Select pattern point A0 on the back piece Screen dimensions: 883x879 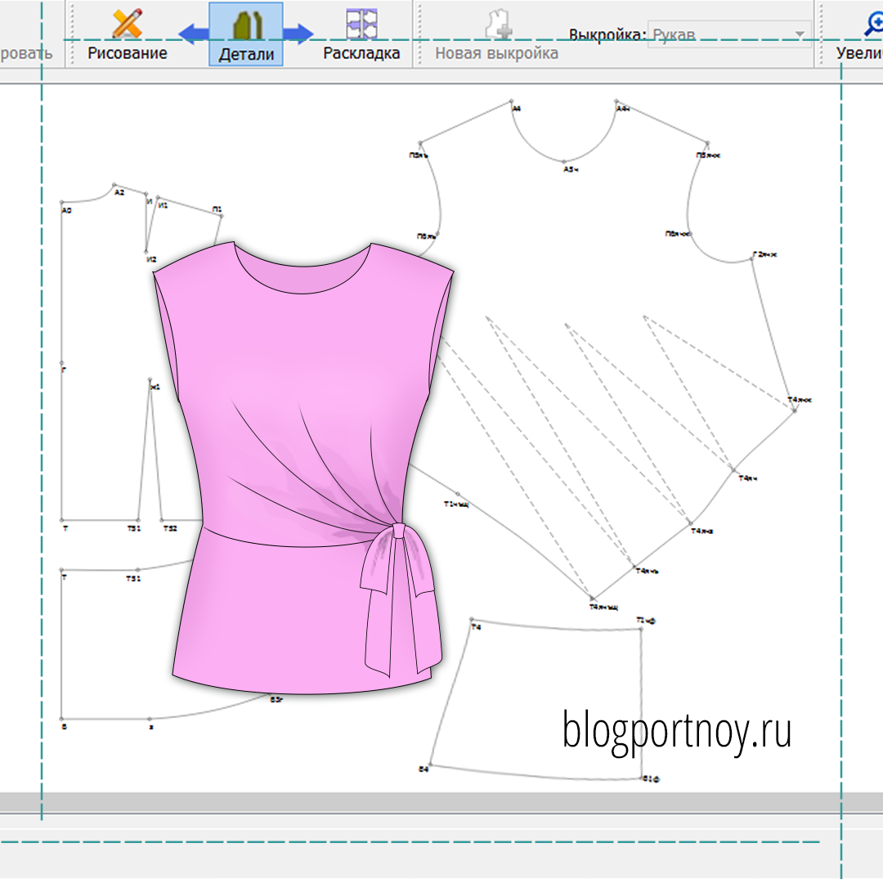pyautogui.click(x=63, y=202)
